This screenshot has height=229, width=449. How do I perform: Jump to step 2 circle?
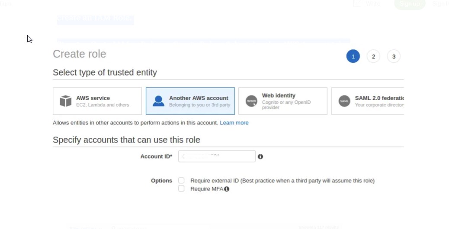tap(373, 57)
